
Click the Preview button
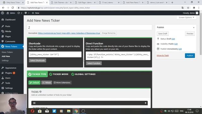[x=190, y=34]
